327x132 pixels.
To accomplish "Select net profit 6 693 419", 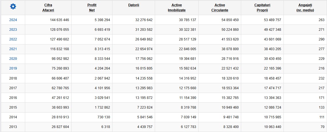I will [102, 30].
